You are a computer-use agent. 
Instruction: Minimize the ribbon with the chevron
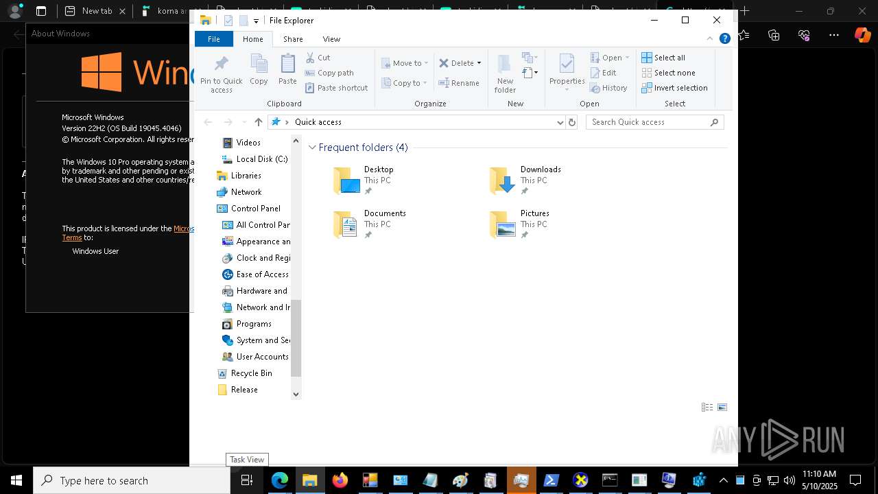[x=710, y=39]
